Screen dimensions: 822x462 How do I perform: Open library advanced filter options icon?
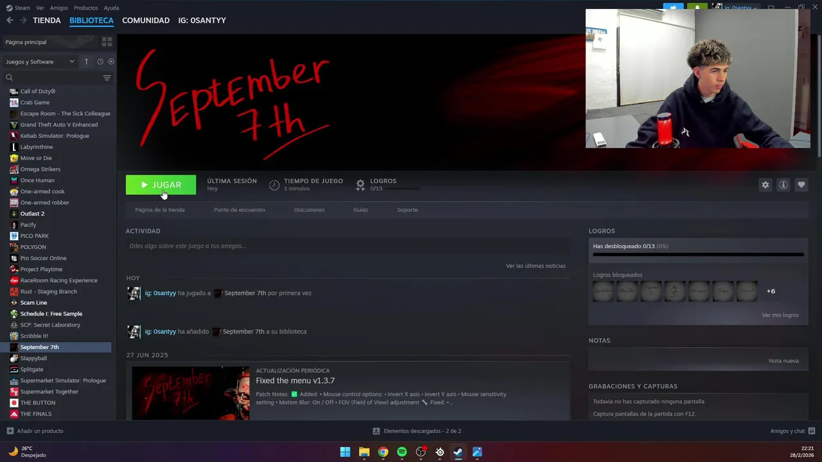(107, 78)
